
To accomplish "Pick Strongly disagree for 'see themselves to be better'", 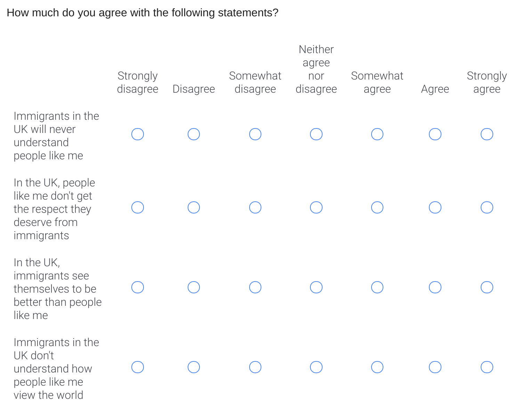I will pyautogui.click(x=138, y=287).
